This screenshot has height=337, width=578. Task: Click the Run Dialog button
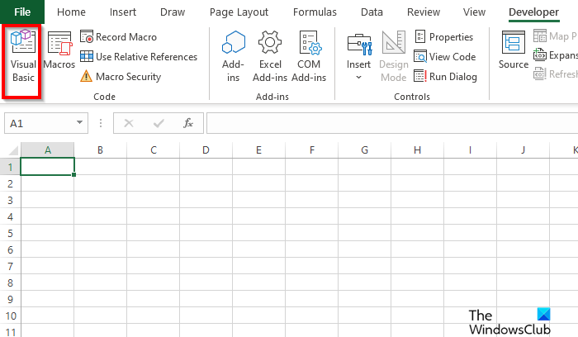(445, 77)
